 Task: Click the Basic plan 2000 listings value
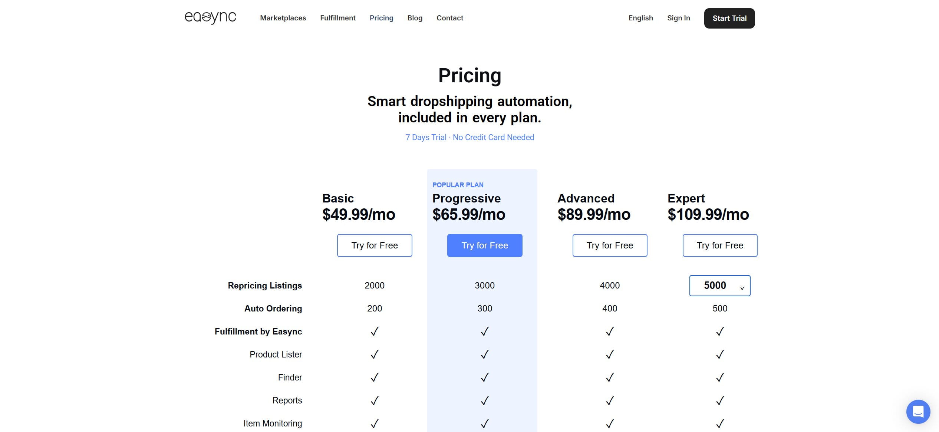(x=375, y=286)
